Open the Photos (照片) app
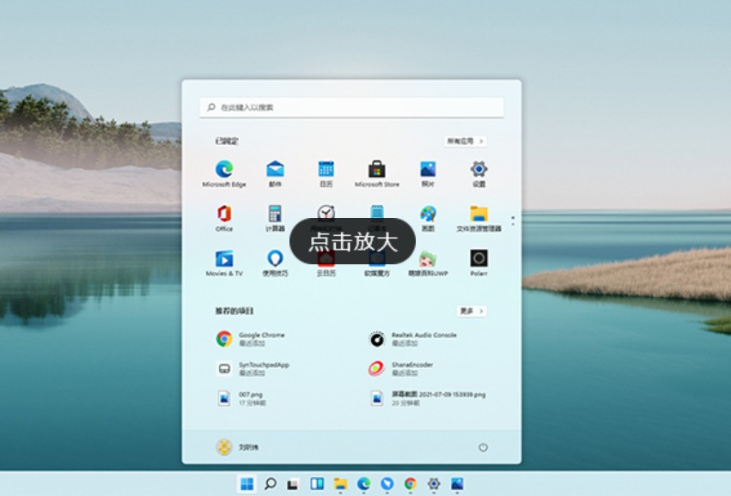The height and width of the screenshot is (496, 731). (428, 170)
